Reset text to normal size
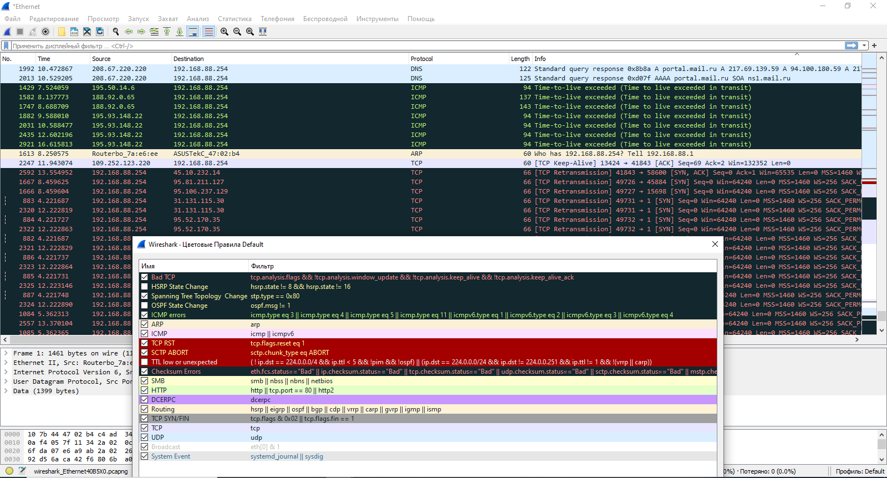This screenshot has width=887, height=478. (x=250, y=32)
